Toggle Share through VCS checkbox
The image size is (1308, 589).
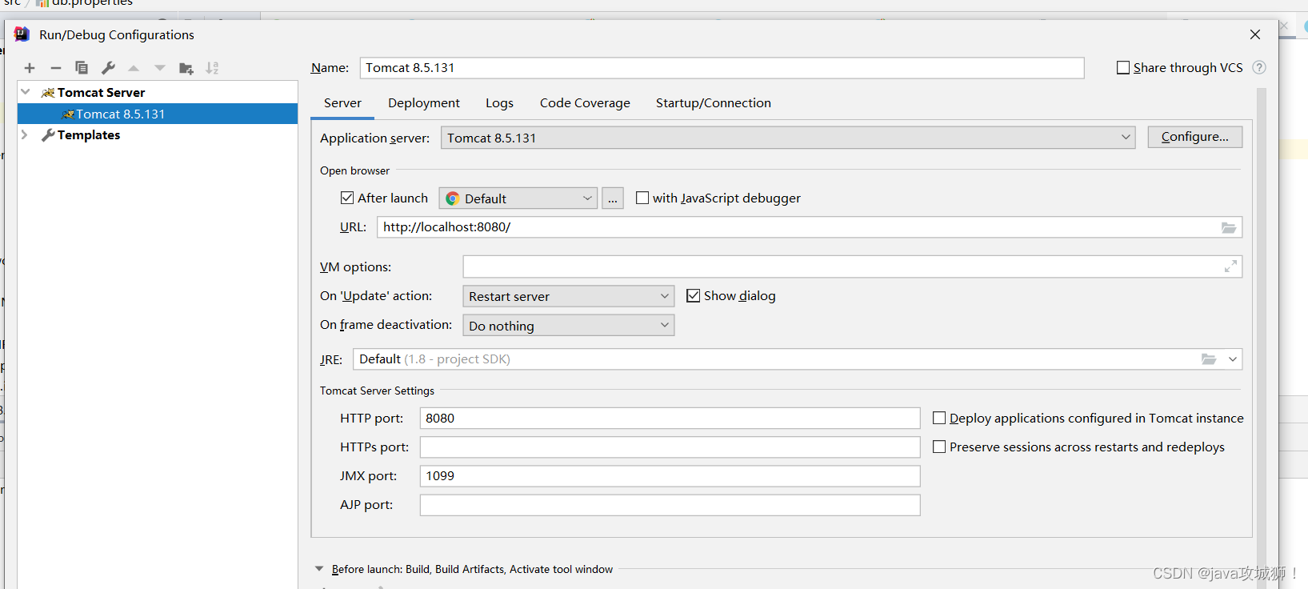pos(1123,68)
